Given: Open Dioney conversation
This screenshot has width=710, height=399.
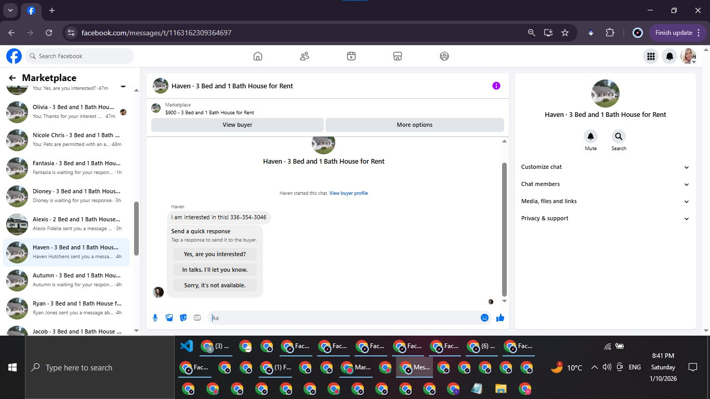Looking at the screenshot, I should coord(66,196).
